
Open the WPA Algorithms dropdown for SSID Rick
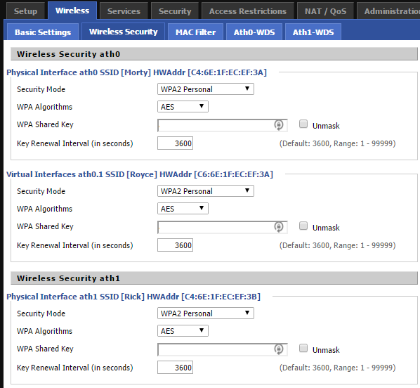(x=183, y=331)
